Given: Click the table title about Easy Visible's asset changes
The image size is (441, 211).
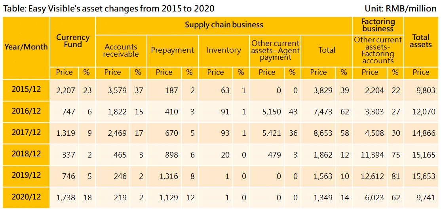Looking at the screenshot, I should (x=109, y=8).
